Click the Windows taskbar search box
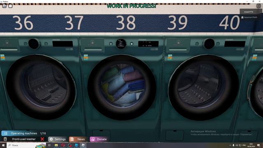This screenshot has height=148, width=263. click(x=26, y=145)
